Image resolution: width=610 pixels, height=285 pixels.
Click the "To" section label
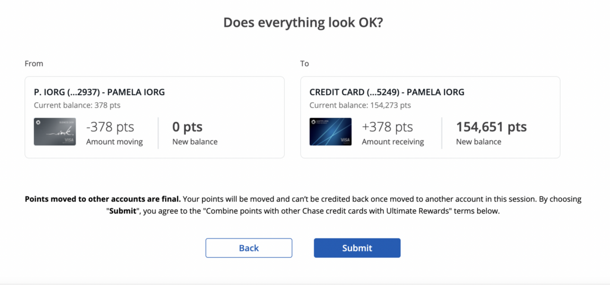304,64
